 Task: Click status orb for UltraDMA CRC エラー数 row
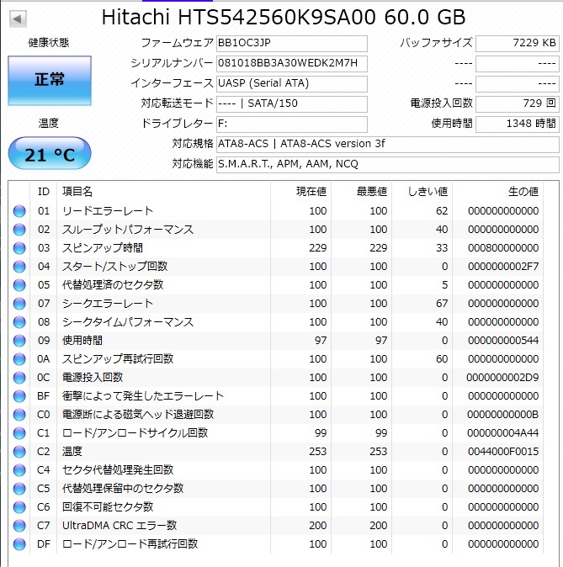[x=19, y=526]
